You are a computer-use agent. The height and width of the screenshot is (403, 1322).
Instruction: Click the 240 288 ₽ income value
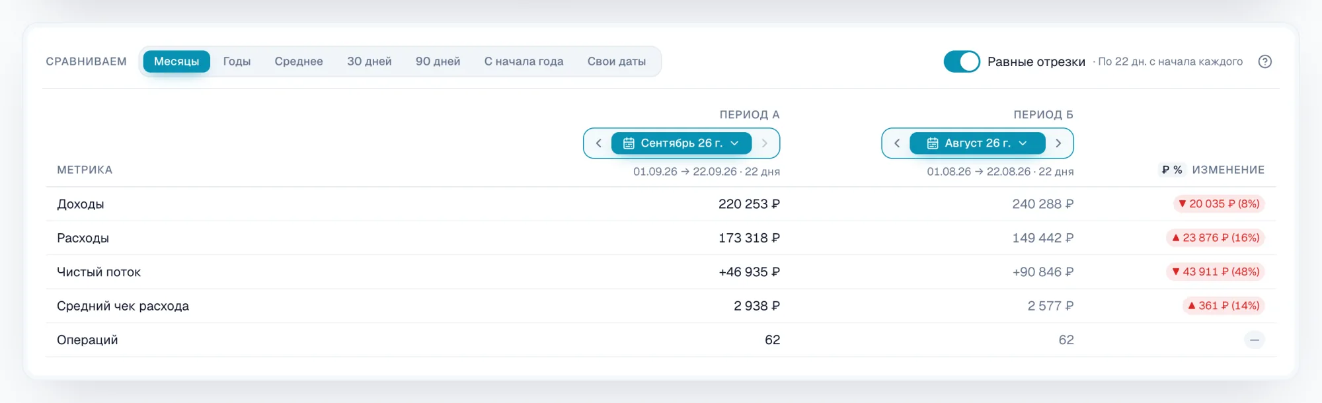[1042, 204]
